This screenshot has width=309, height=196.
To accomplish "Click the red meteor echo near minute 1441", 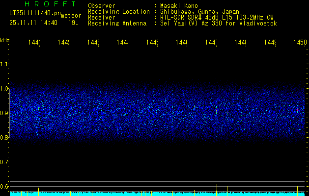I will 38,107.
